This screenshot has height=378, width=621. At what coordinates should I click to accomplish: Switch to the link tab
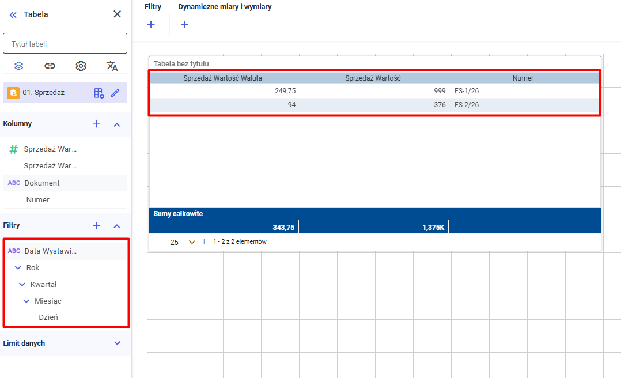pyautogui.click(x=50, y=66)
